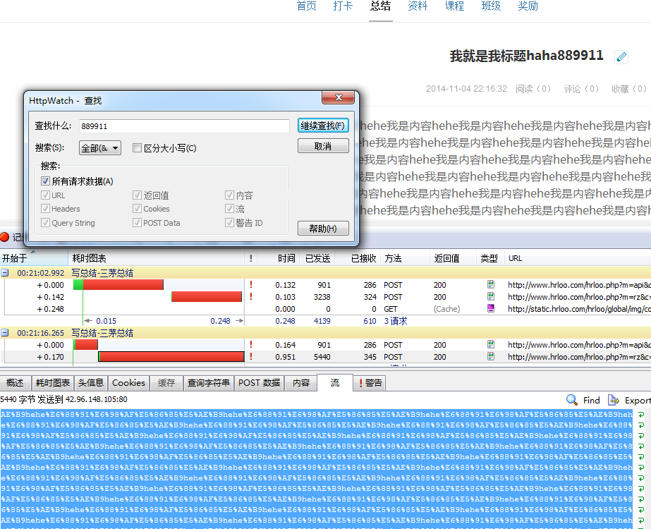Click the green type icon of the first POST request
Image resolution: width=651 pixels, height=529 pixels.
point(489,285)
